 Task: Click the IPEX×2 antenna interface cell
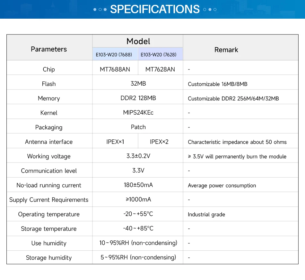[x=159, y=142]
